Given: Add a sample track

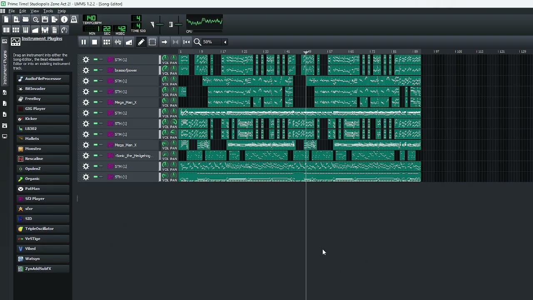Looking at the screenshot, I should click(x=118, y=42).
